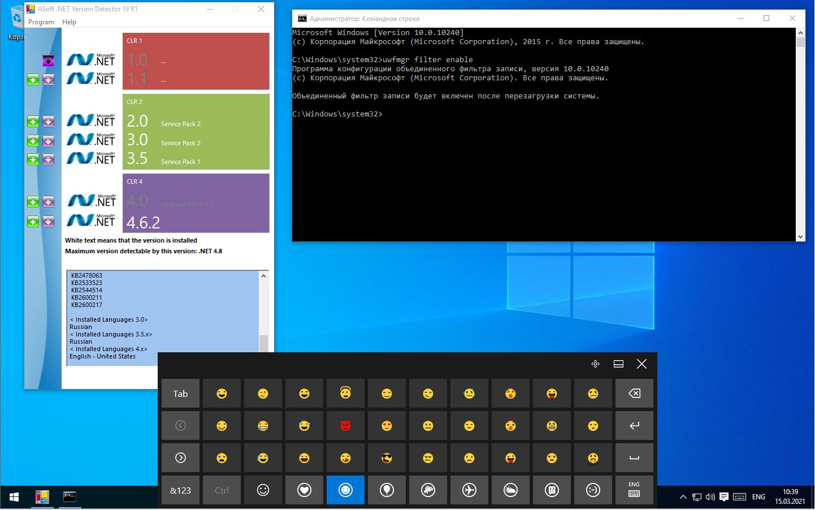Tap the Enter key on touch keyboard

click(634, 426)
